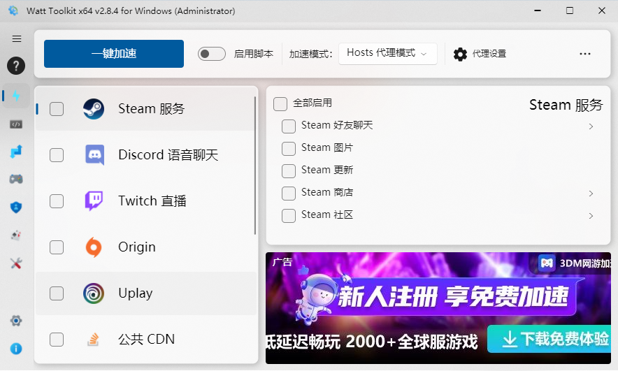Click the 一键加速 button
This screenshot has width=618, height=371.
[114, 54]
